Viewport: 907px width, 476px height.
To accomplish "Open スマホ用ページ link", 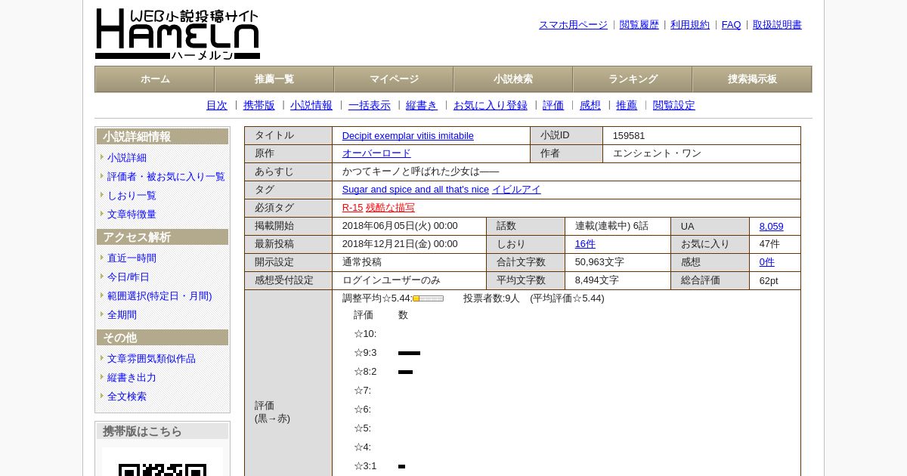I will (573, 25).
